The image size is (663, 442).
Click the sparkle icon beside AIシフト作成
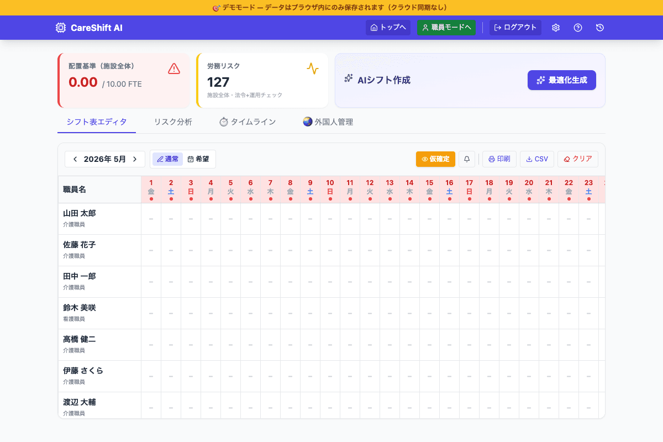(x=349, y=78)
